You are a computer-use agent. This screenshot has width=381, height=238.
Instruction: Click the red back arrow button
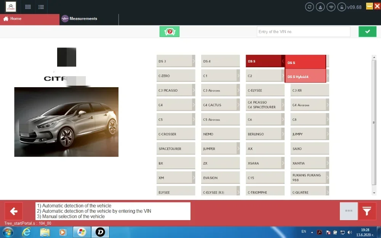coord(14,211)
